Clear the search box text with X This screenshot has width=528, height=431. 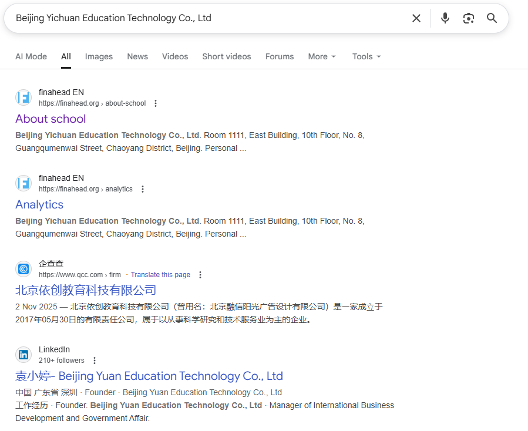click(x=416, y=18)
